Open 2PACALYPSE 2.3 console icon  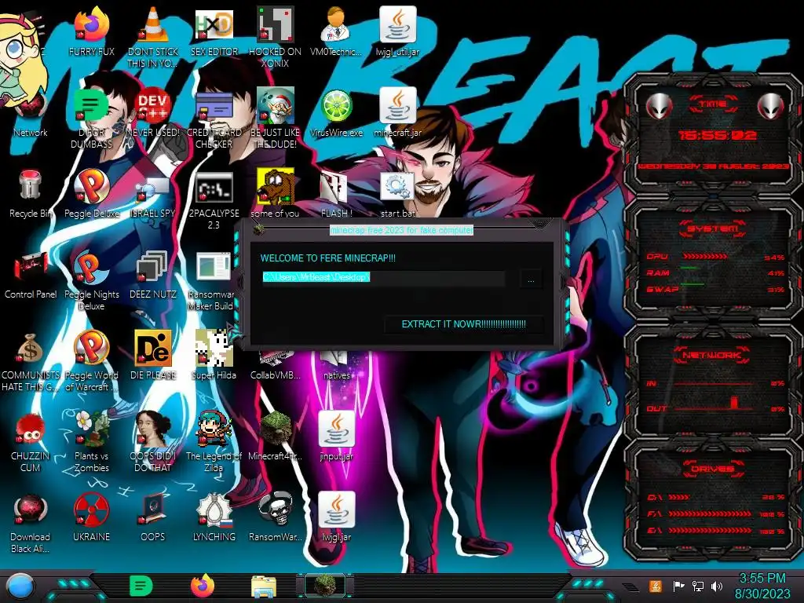(214, 187)
